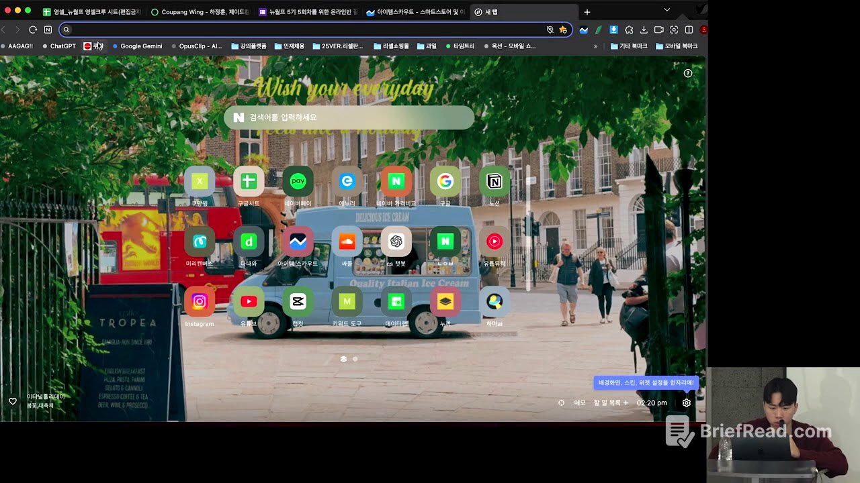This screenshot has height=483, width=860.
Task: Open the 키워드 도구 shortcut icon
Action: click(x=347, y=302)
